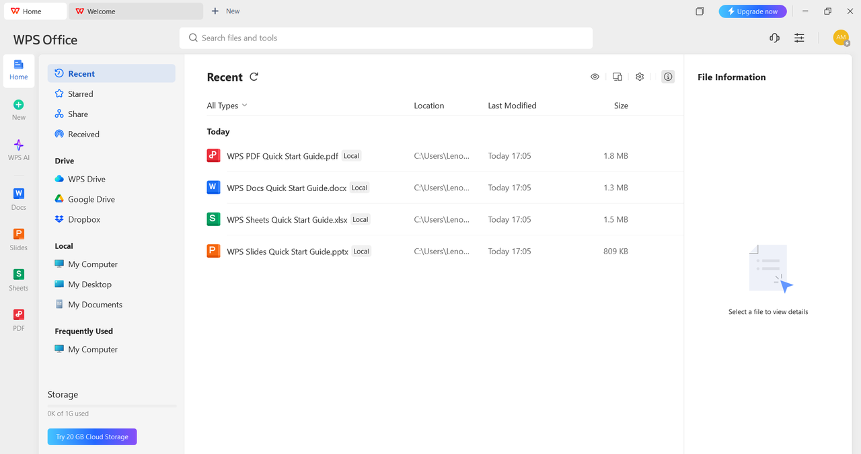Open the AM user avatar menu
This screenshot has width=861, height=454.
click(x=841, y=38)
